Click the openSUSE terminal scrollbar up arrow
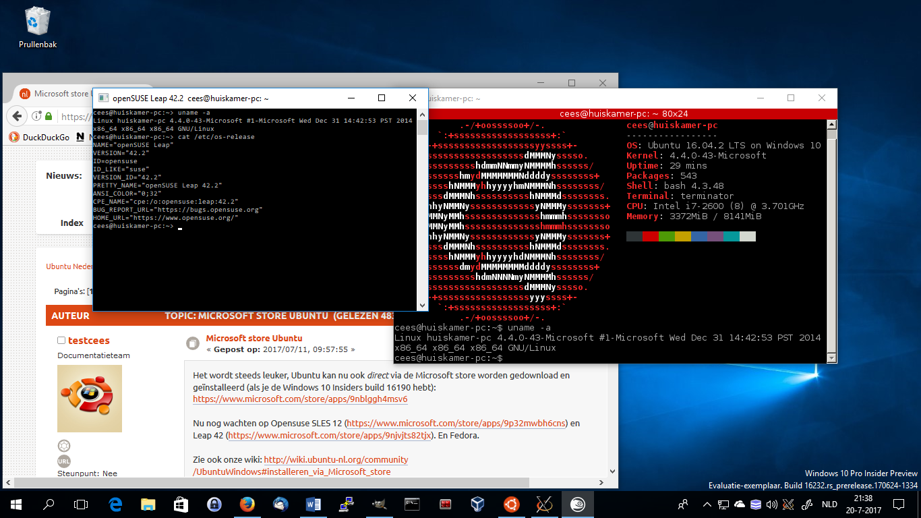Screen dimensions: 921x518 (422, 114)
